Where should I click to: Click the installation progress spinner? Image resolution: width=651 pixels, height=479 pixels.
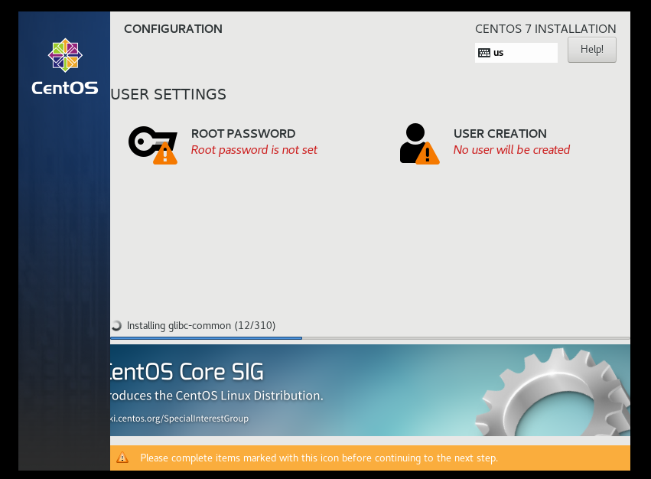[117, 325]
